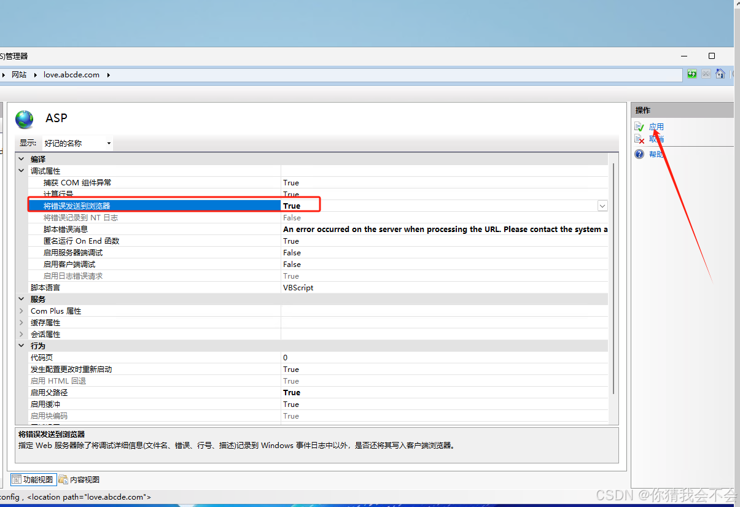Open 帮助 in the actions pane
Viewport: 740px width, 507px height.
pyautogui.click(x=656, y=154)
